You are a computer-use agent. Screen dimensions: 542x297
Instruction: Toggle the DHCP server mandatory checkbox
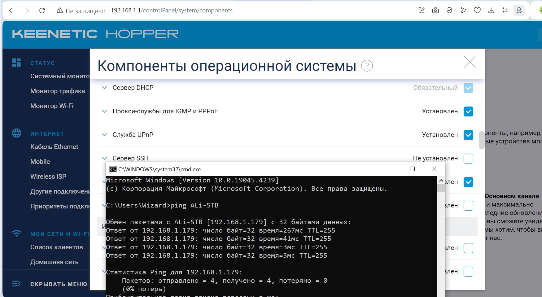468,88
